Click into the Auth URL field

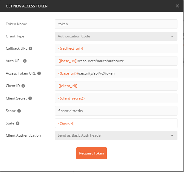(x=116, y=61)
